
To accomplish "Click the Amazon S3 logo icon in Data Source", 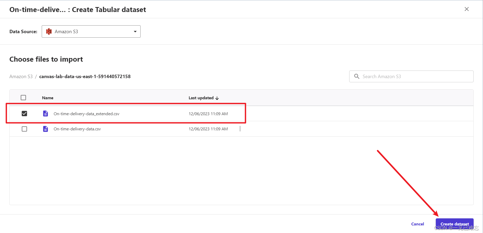I will [x=49, y=32].
